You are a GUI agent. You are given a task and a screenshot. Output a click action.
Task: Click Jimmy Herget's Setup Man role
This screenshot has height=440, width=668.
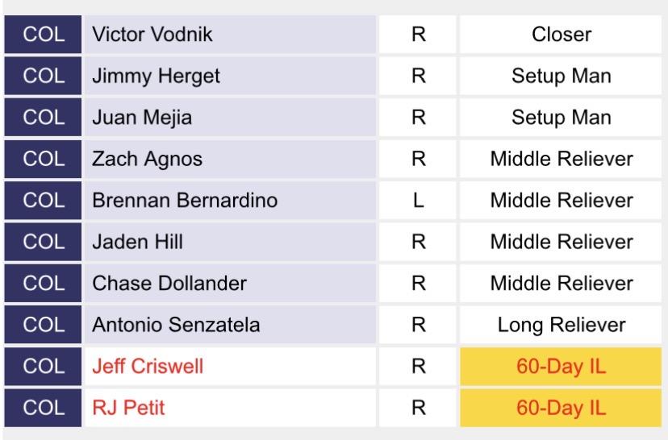point(561,77)
